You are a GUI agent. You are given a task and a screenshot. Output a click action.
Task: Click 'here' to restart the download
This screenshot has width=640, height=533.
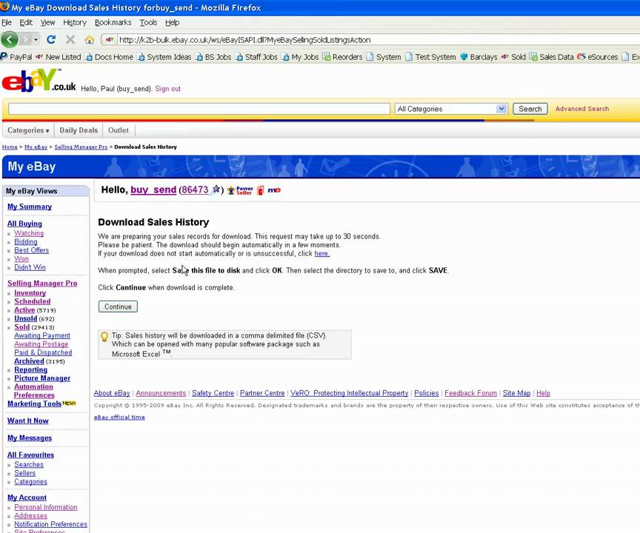click(321, 253)
